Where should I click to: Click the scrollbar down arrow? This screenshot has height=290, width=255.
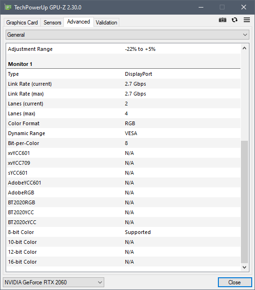[245, 267]
